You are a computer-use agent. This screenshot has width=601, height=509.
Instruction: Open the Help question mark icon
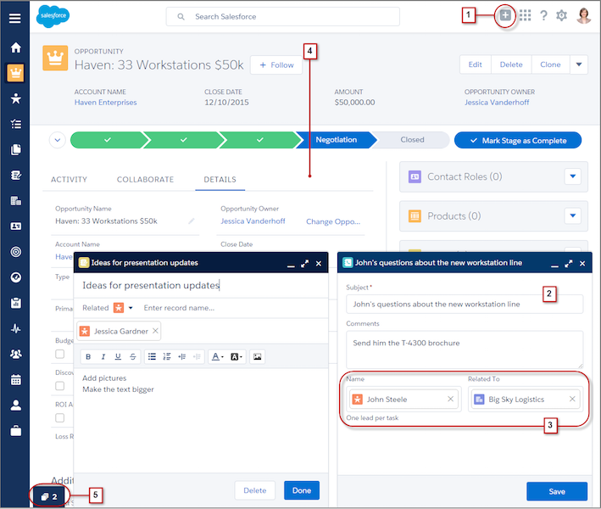[543, 16]
